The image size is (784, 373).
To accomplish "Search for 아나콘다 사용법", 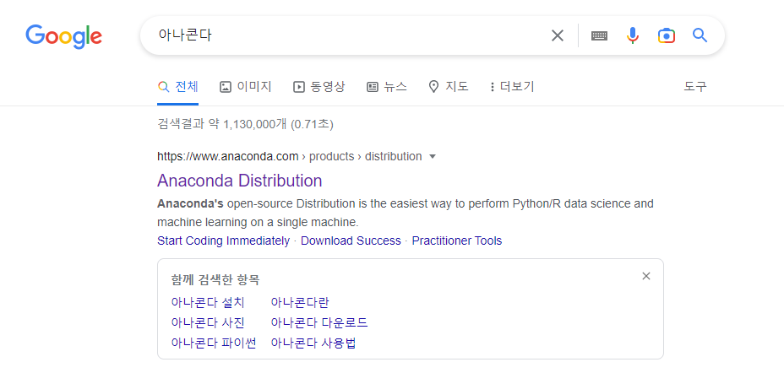I will click(x=313, y=343).
